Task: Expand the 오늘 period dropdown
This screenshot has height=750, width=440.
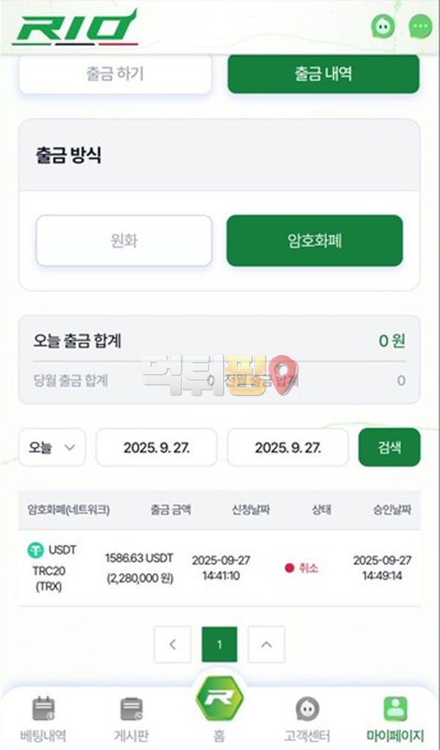Action: click(x=52, y=448)
